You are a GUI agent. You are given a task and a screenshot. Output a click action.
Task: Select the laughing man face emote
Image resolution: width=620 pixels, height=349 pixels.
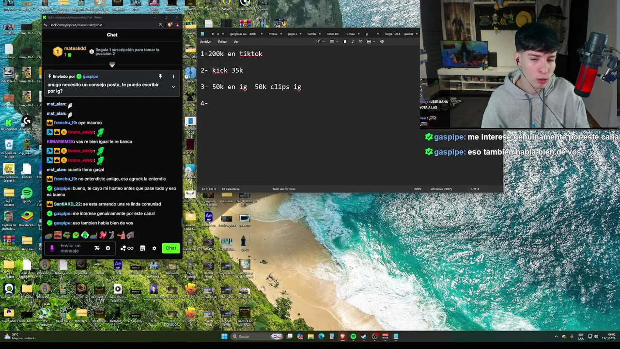[58, 235]
